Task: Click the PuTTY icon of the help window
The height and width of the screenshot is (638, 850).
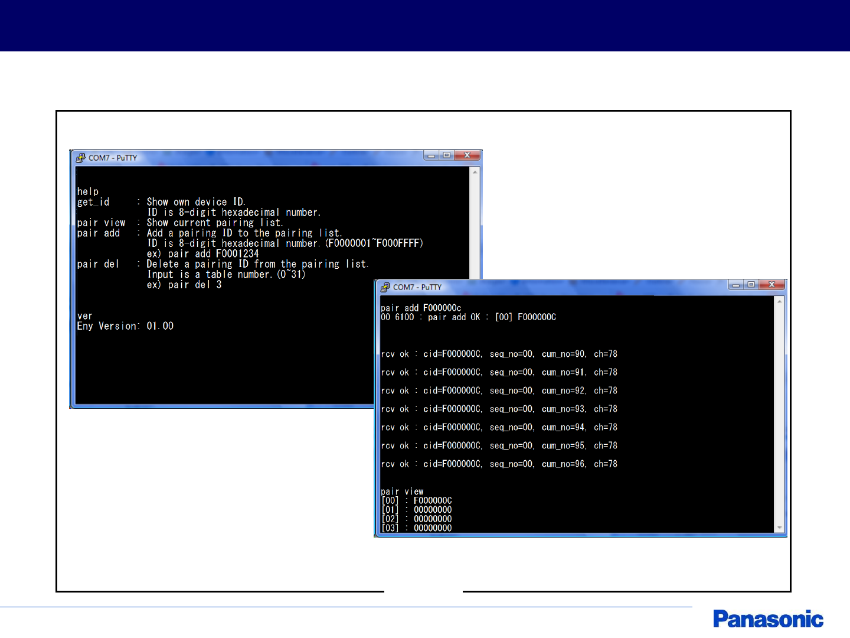Action: point(81,158)
